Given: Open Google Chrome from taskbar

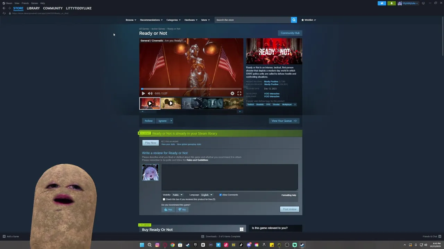Looking at the screenshot, I should [172, 245].
